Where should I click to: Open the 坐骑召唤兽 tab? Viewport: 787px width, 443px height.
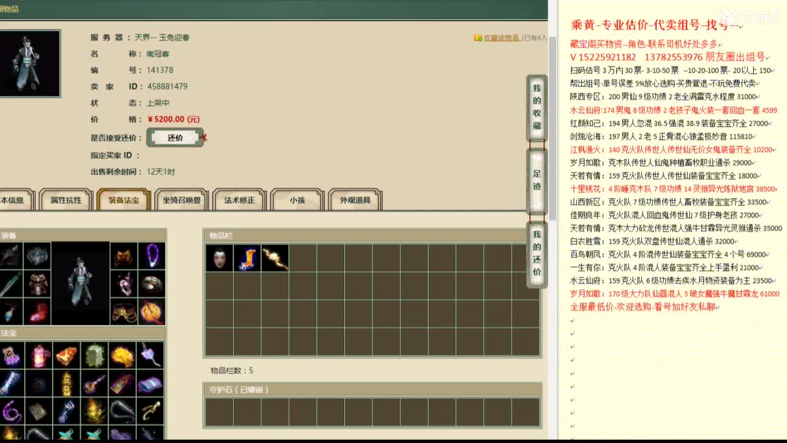(x=181, y=200)
